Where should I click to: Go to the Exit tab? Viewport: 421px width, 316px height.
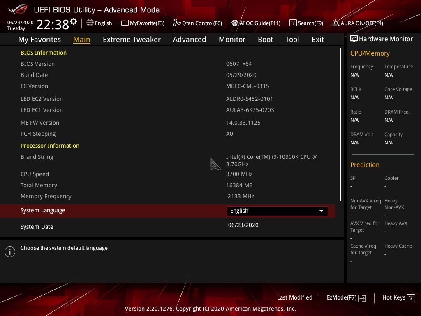click(318, 39)
